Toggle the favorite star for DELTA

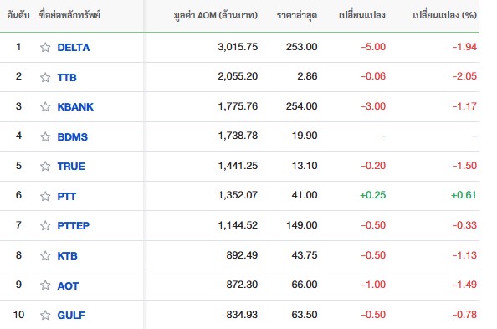[x=45, y=47]
